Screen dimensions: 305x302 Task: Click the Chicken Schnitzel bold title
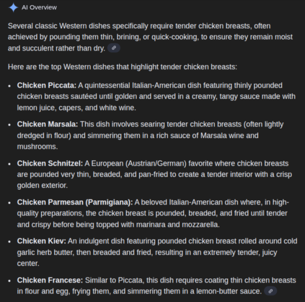tap(50, 163)
